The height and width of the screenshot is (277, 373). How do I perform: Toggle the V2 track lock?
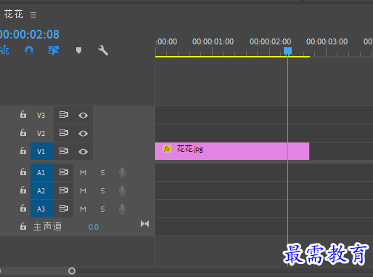point(23,132)
